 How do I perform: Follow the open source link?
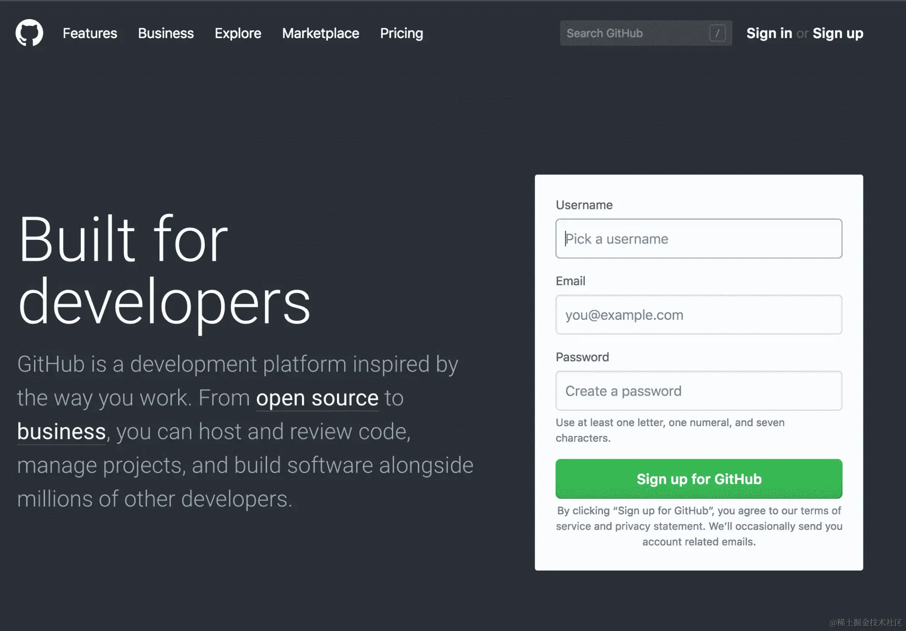click(317, 398)
